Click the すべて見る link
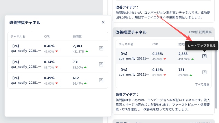 point(202,84)
